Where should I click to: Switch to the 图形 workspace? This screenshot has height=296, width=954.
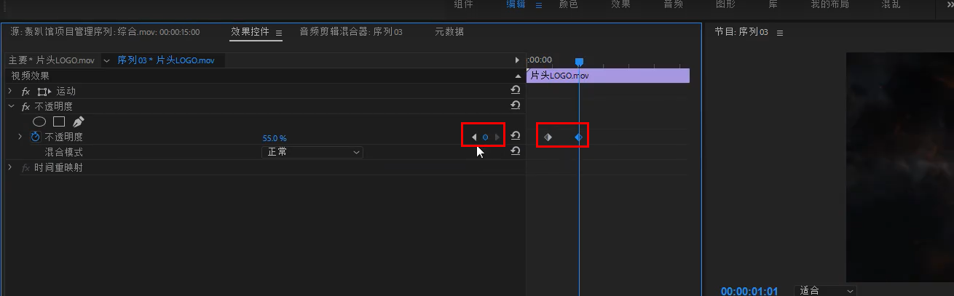coord(725,4)
